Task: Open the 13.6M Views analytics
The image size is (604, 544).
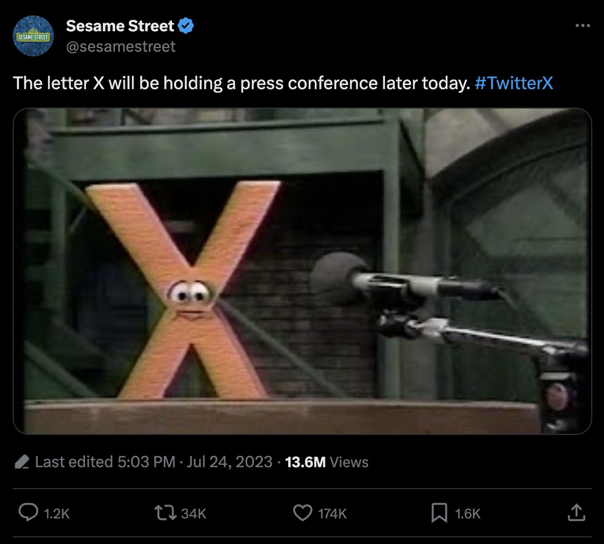Action: pos(327,462)
